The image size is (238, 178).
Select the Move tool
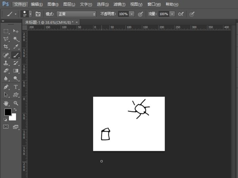point(16,31)
